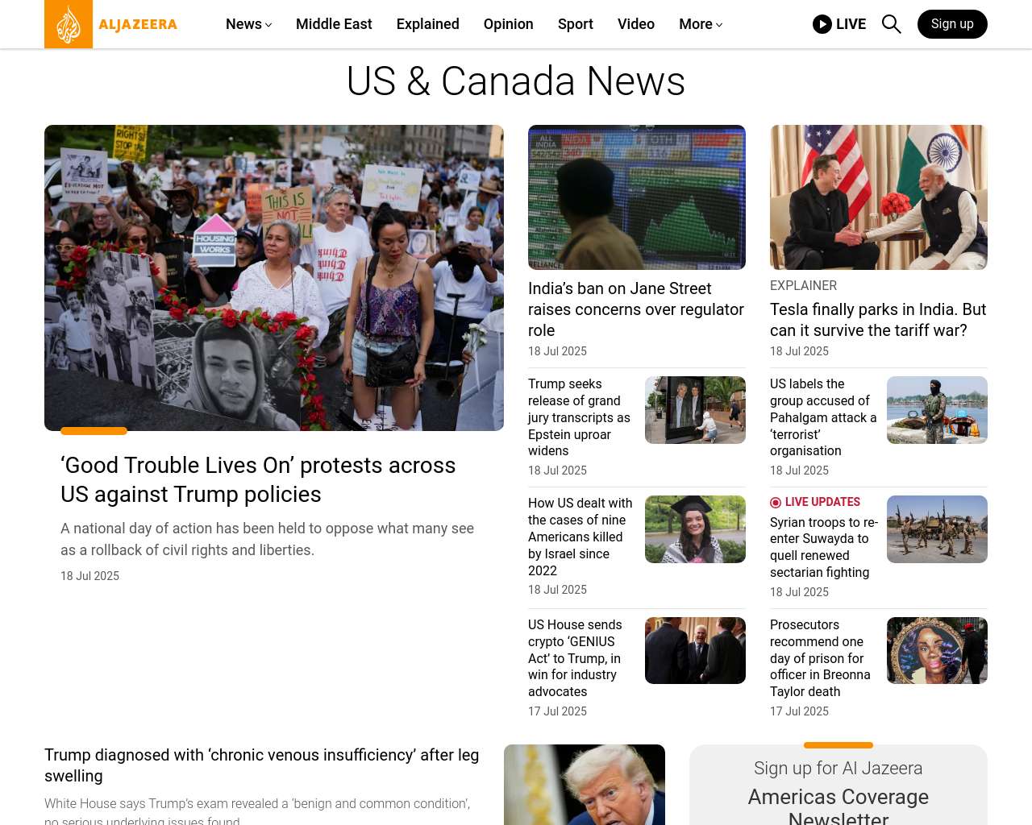Click the US & Canada News heading
The height and width of the screenshot is (825, 1032).
516,81
